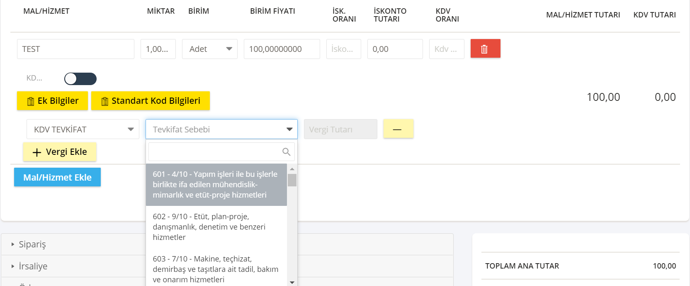690x286 pixels.
Task: Click the Tevkifat search input field
Action: click(221, 152)
